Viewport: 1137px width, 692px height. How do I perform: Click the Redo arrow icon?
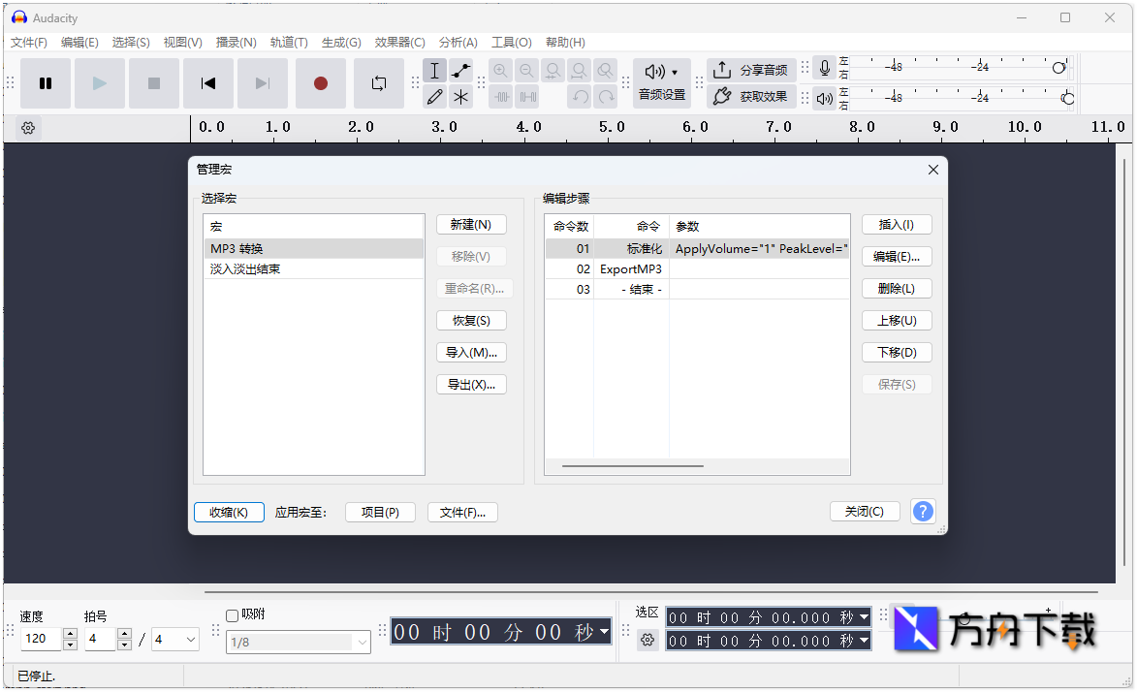pyautogui.click(x=606, y=97)
